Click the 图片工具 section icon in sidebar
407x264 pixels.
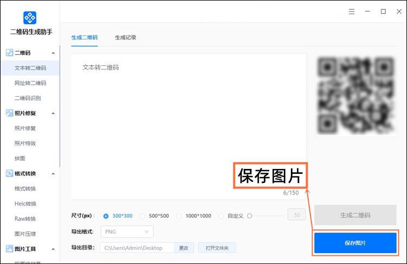tap(10, 249)
